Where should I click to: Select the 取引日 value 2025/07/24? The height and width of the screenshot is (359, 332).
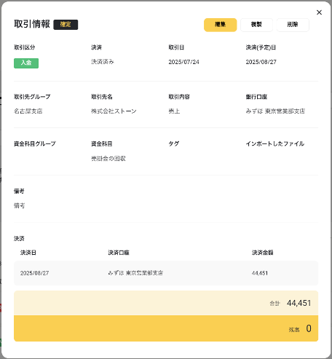pyautogui.click(x=183, y=62)
